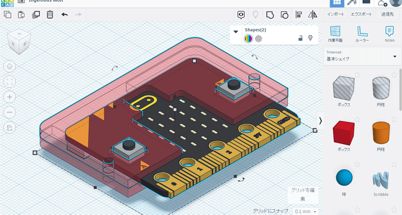
Task: Undo the last action
Action: coord(65,15)
